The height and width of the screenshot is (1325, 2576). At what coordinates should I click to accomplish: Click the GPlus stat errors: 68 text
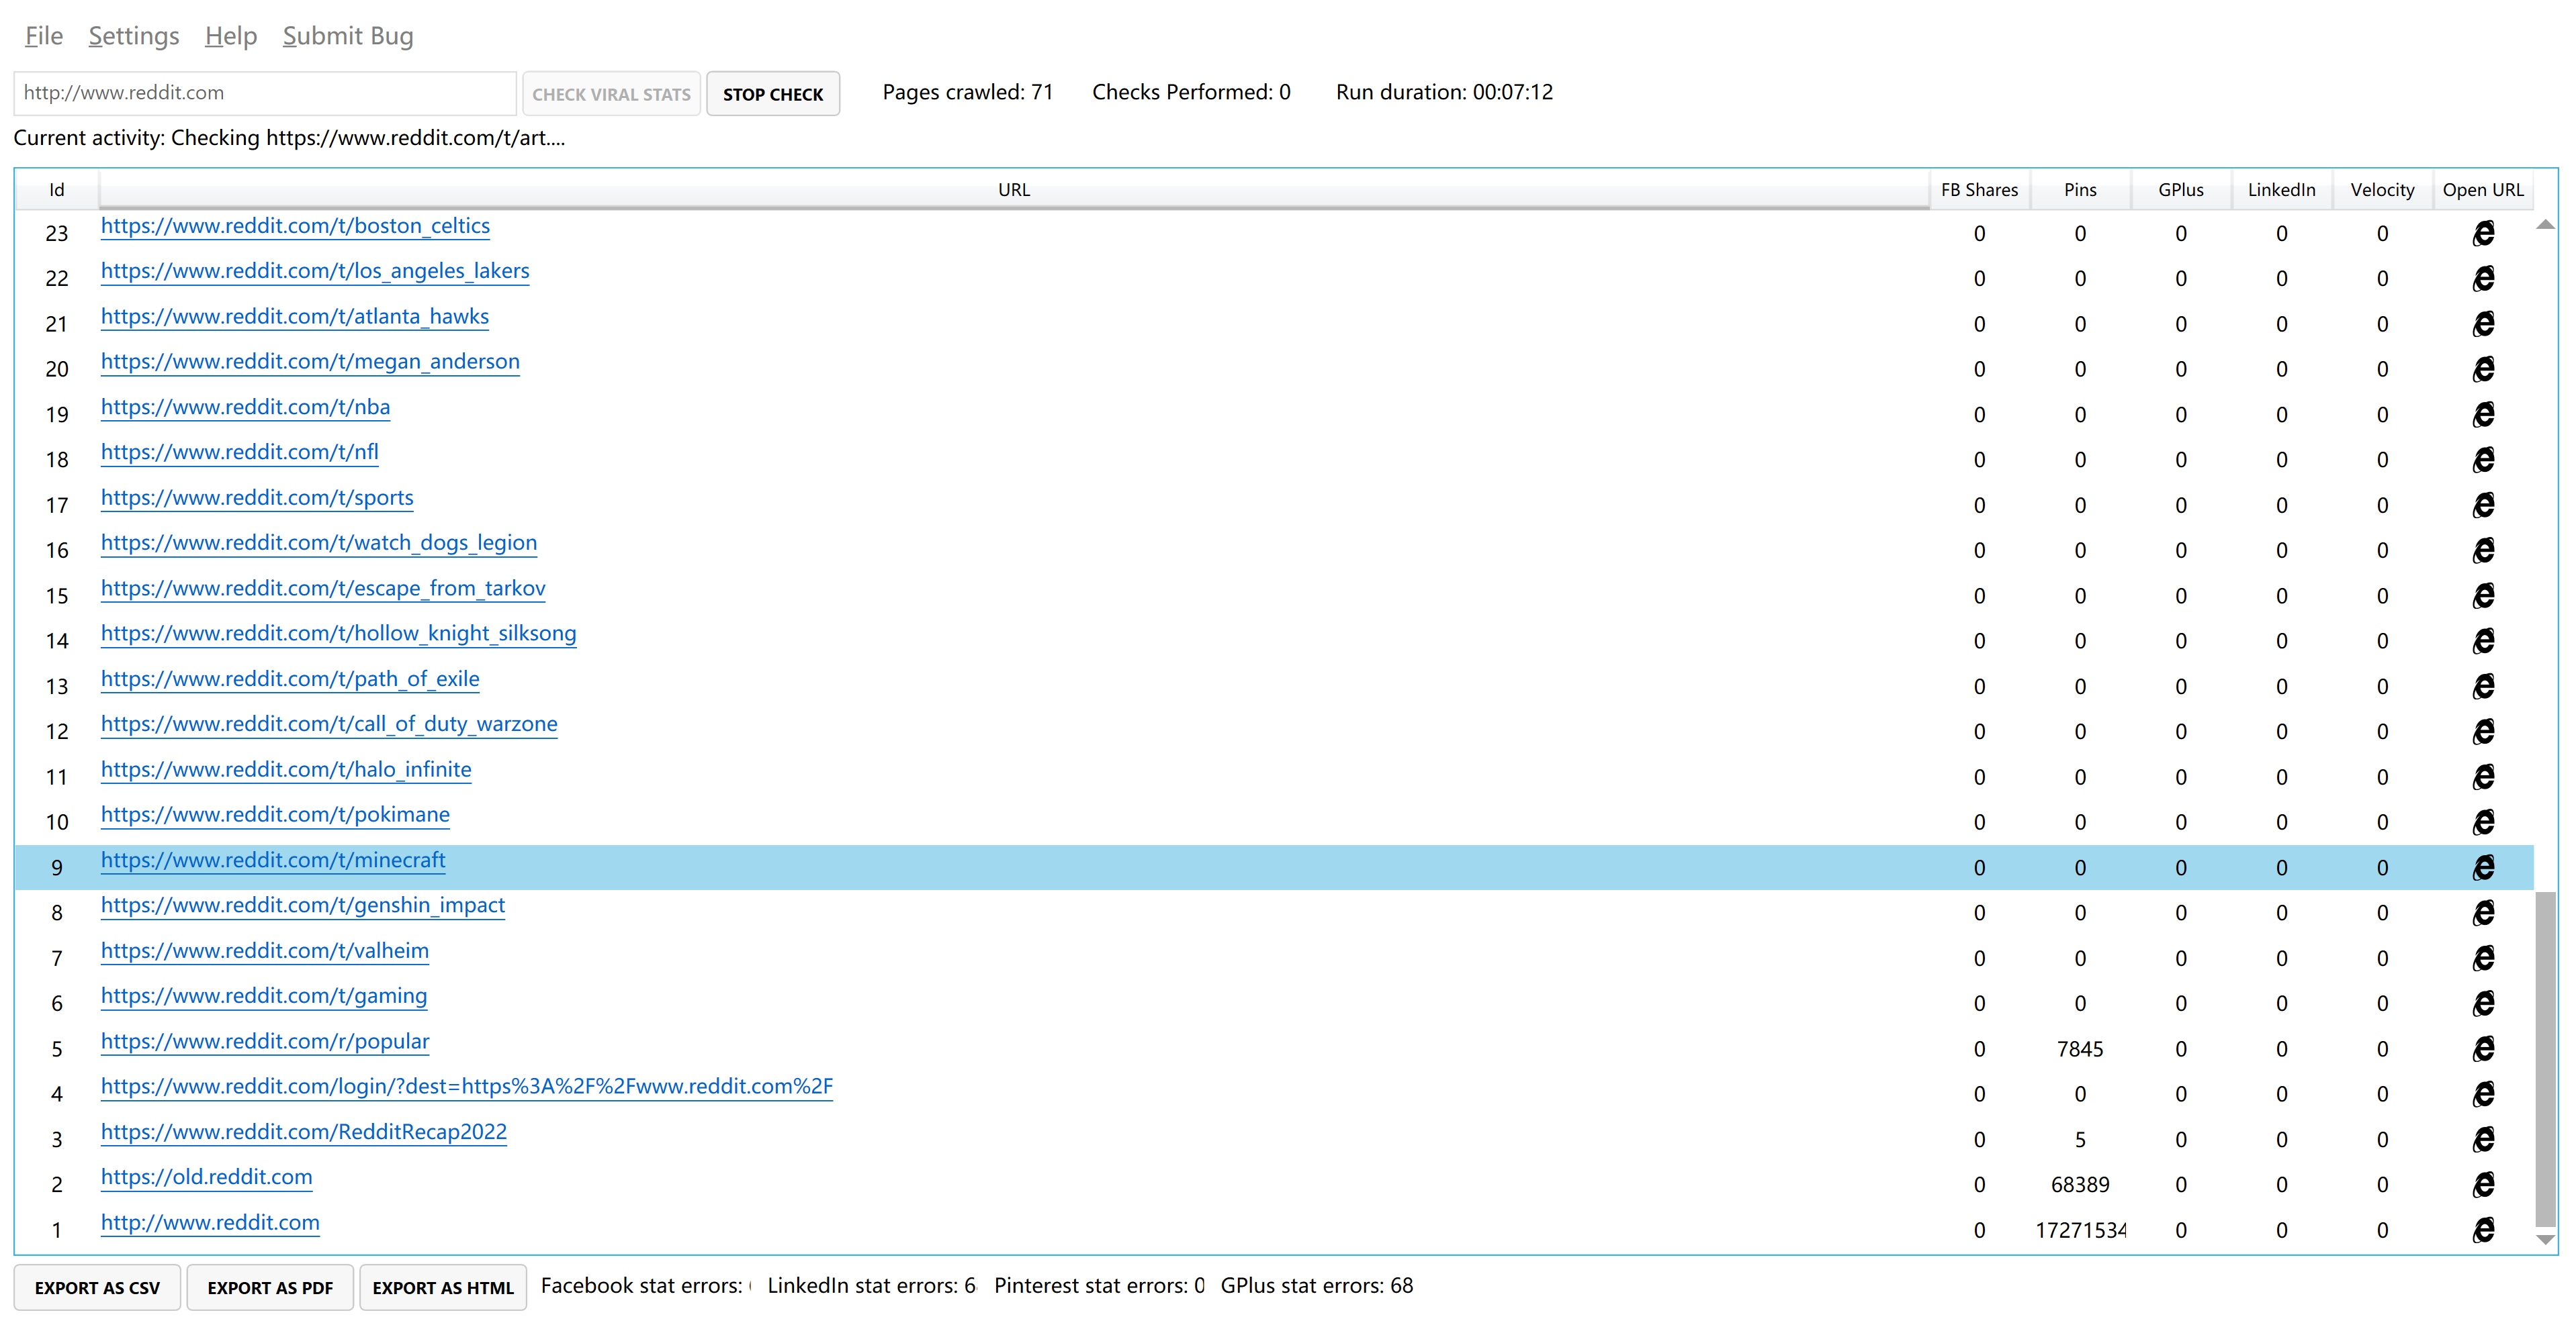click(x=1317, y=1286)
